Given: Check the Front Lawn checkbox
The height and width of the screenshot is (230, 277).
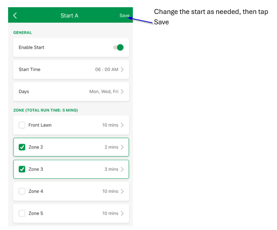Looking at the screenshot, I should tap(22, 125).
